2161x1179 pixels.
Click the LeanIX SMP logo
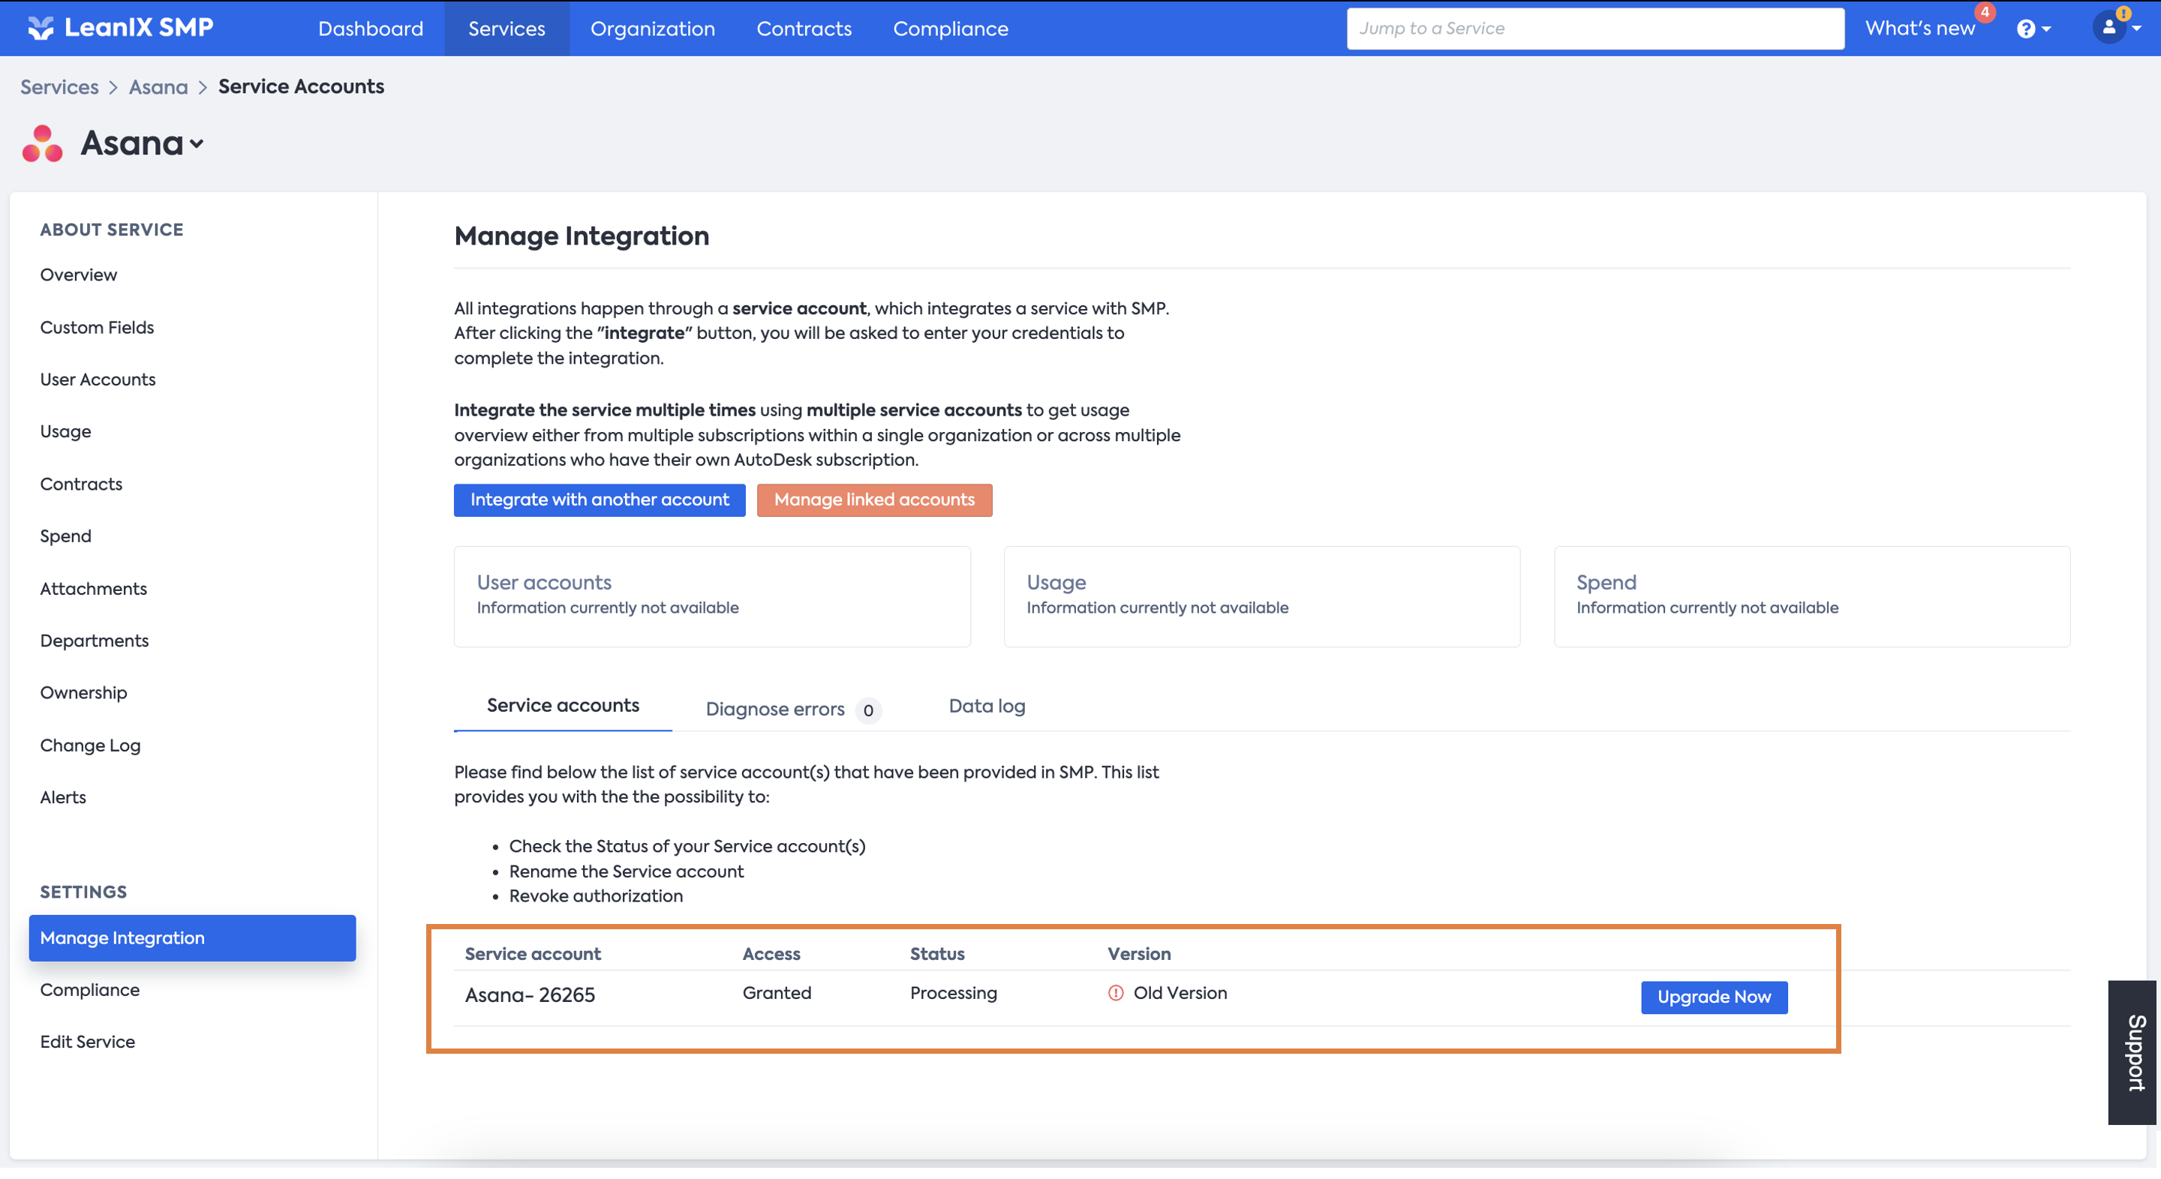coord(120,28)
